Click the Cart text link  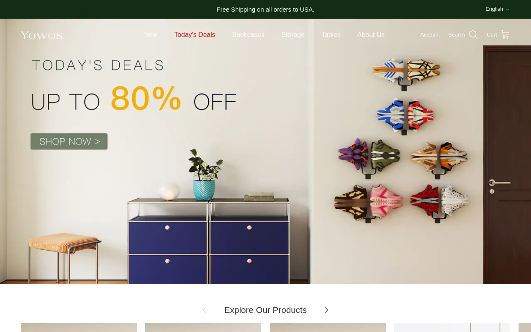pyautogui.click(x=492, y=35)
